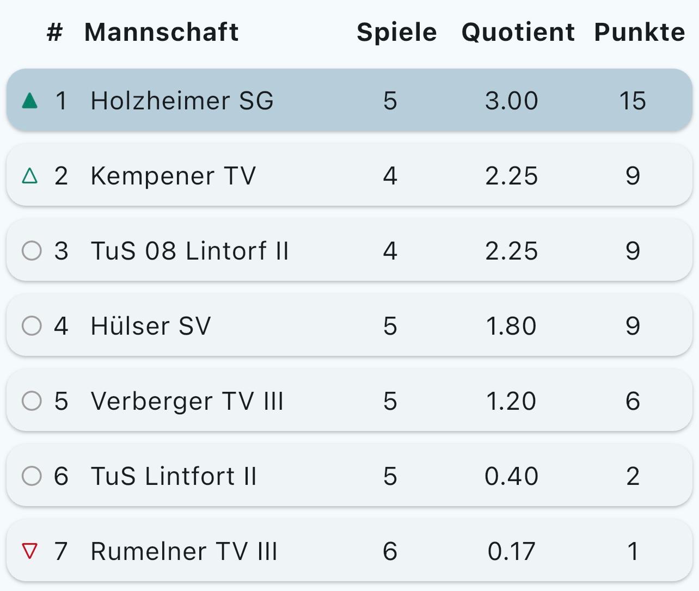The height and width of the screenshot is (591, 699).
Task: Open the Kempener TV team name
Action: click(x=173, y=176)
